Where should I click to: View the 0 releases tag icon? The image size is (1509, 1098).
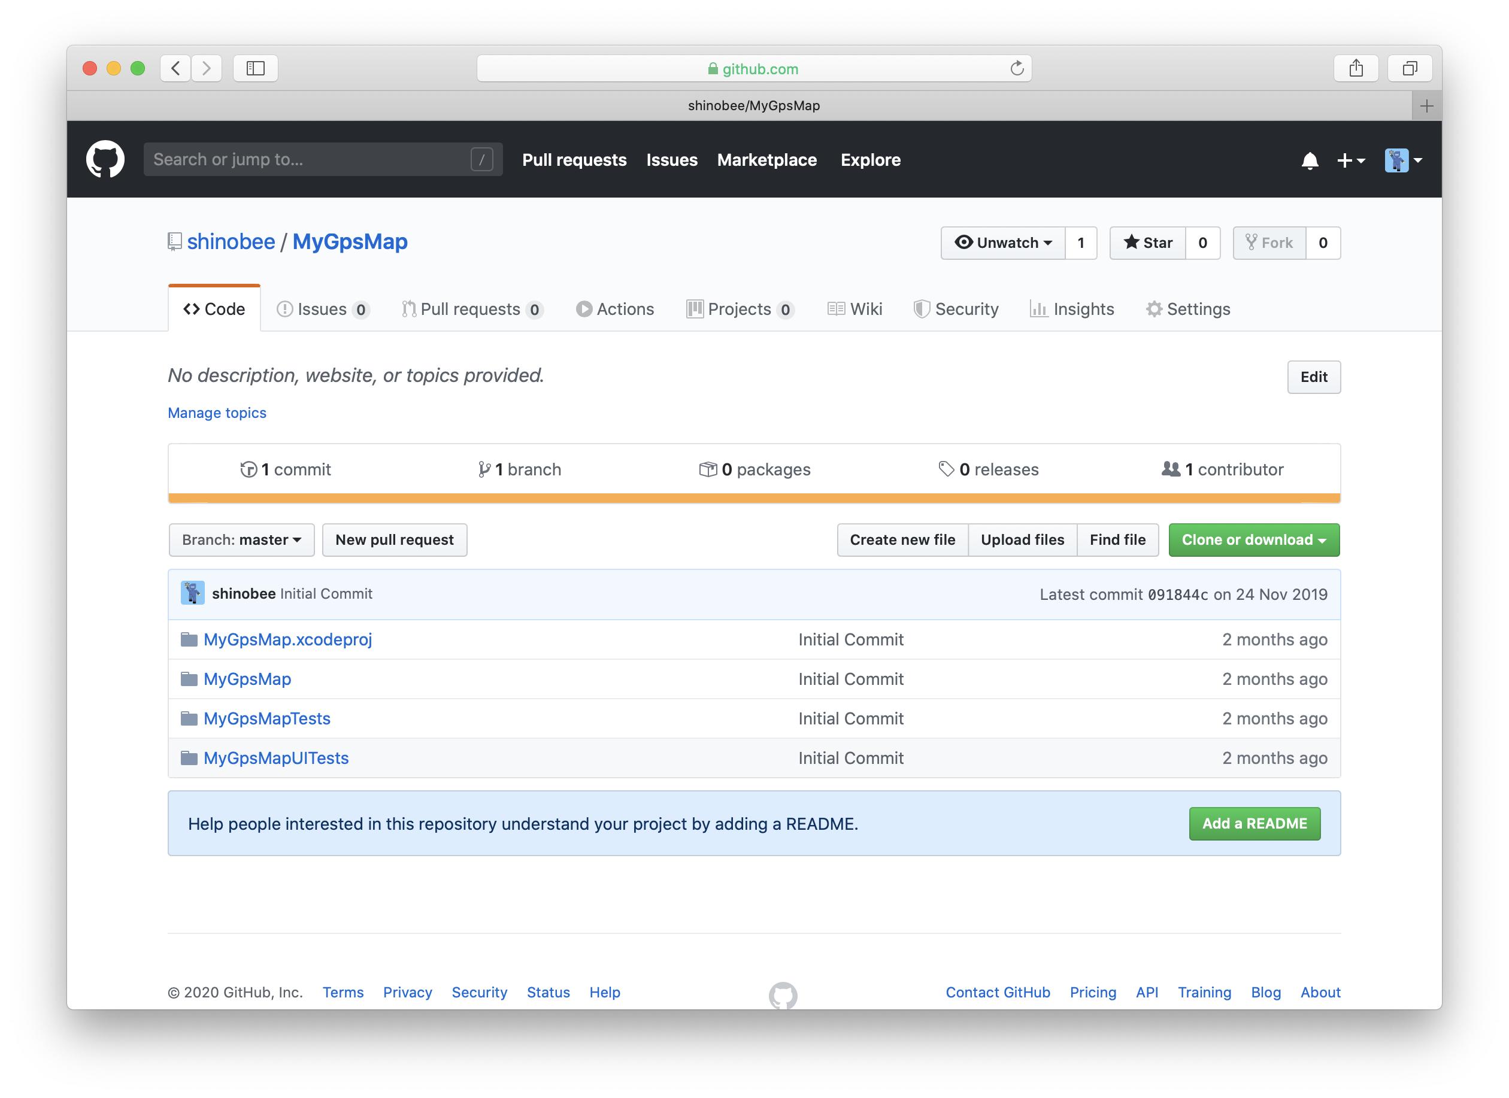tap(946, 469)
